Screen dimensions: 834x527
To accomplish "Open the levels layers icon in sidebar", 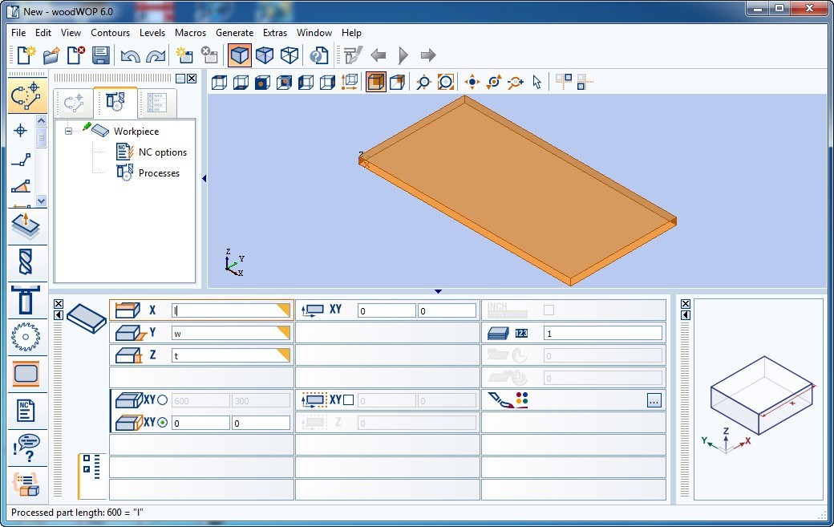I will click(x=26, y=225).
